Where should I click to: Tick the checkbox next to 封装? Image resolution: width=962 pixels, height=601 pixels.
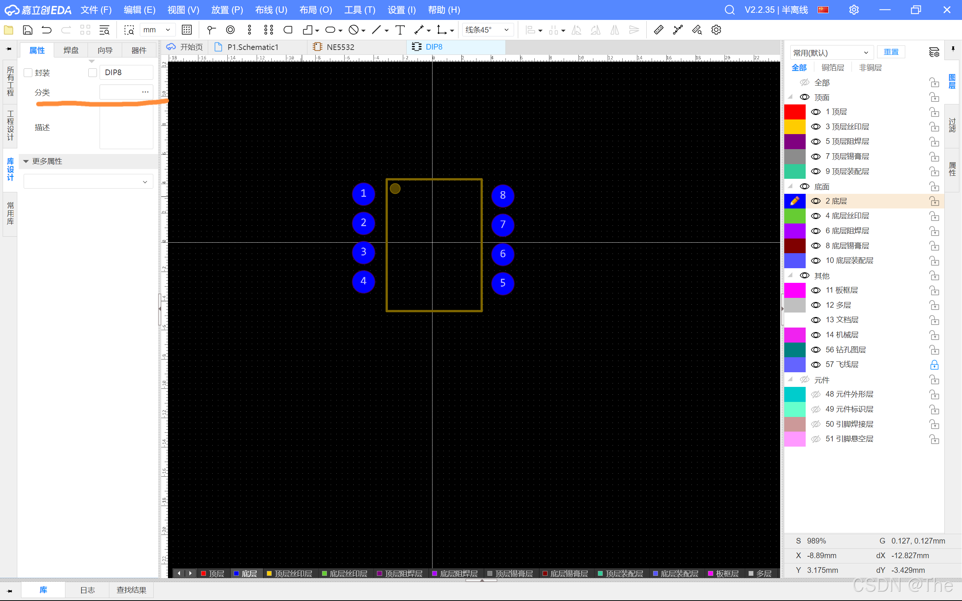(x=28, y=73)
